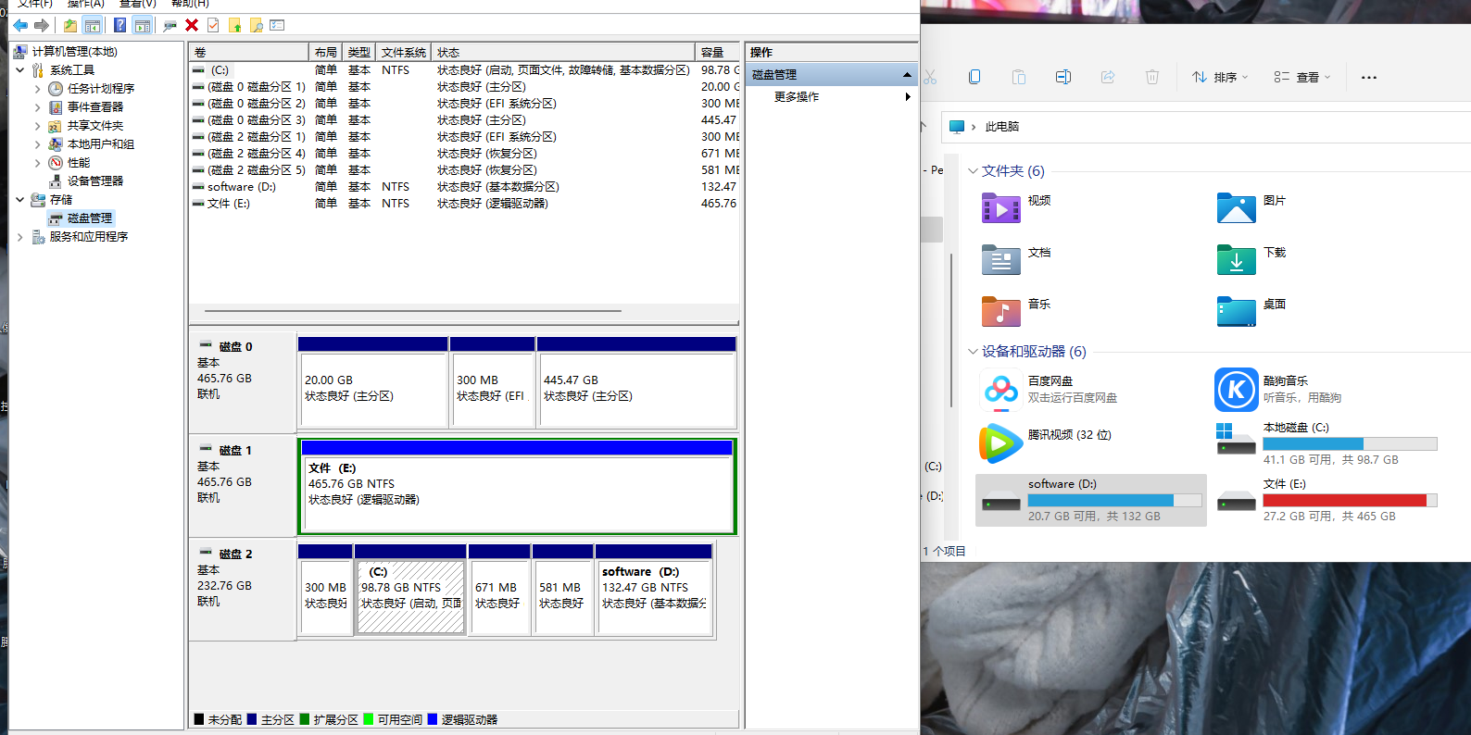Collapse the 系统工具 tree node arrow
This screenshot has height=735, width=1471.
click(x=20, y=69)
